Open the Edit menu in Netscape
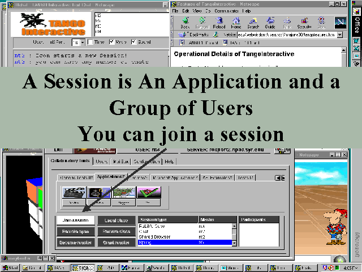This screenshot has width=362, height=272. pos(186,11)
